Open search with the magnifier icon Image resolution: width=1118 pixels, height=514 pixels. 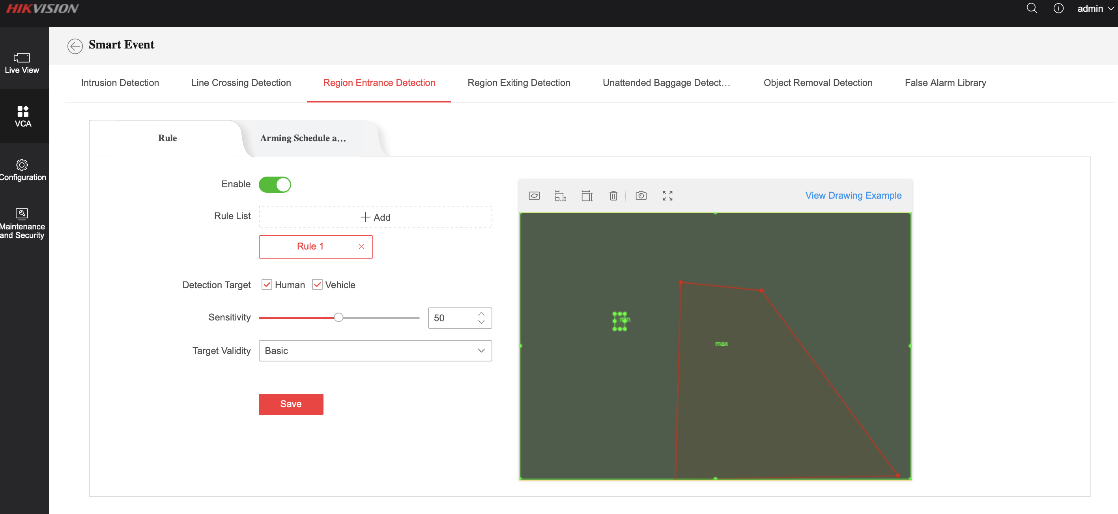pyautogui.click(x=1032, y=8)
